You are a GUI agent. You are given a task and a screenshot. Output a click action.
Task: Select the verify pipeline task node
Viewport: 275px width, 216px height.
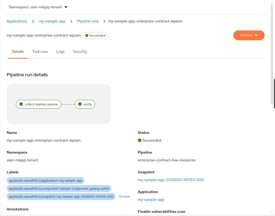[x=85, y=104]
